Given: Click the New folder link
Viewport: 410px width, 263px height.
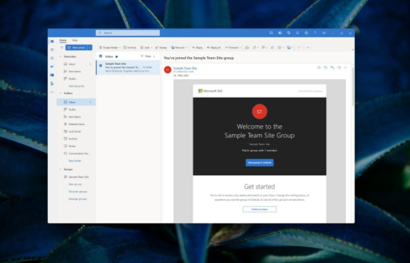Looking at the screenshot, I should (75, 161).
